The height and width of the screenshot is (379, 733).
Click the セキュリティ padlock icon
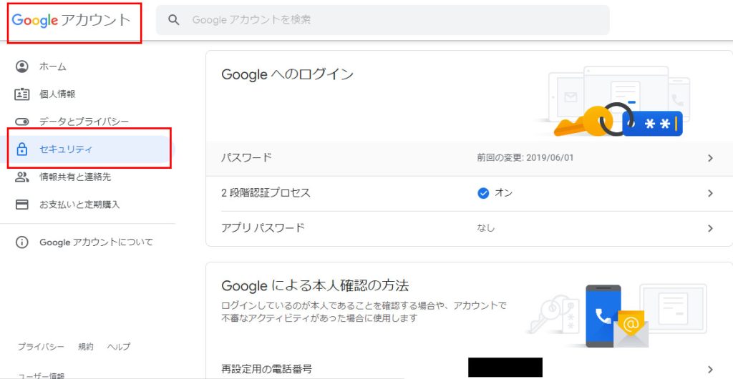click(22, 149)
